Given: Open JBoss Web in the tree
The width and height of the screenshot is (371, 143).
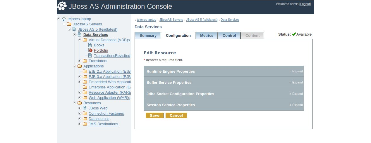Looking at the screenshot, I should tap(98, 108).
